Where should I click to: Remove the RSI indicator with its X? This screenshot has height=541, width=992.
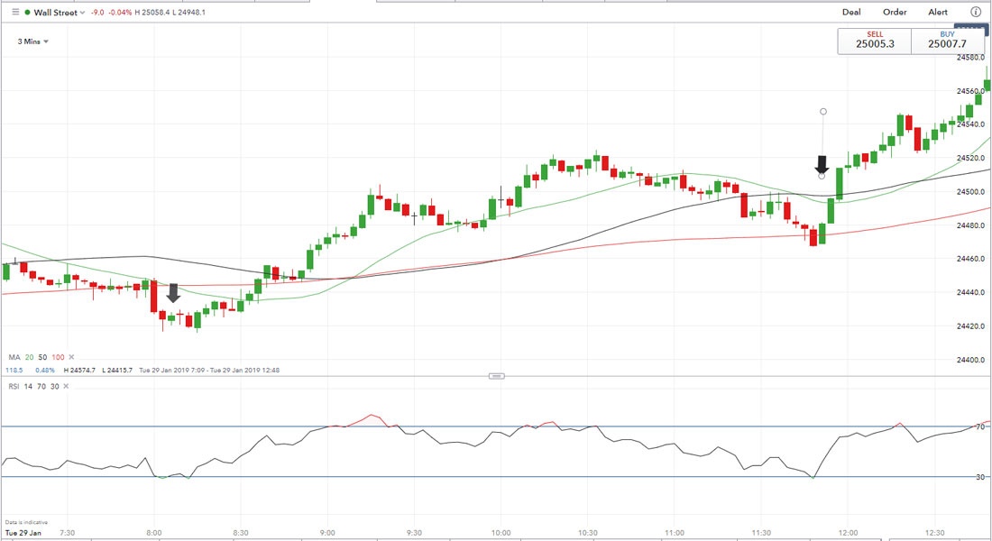click(x=66, y=386)
